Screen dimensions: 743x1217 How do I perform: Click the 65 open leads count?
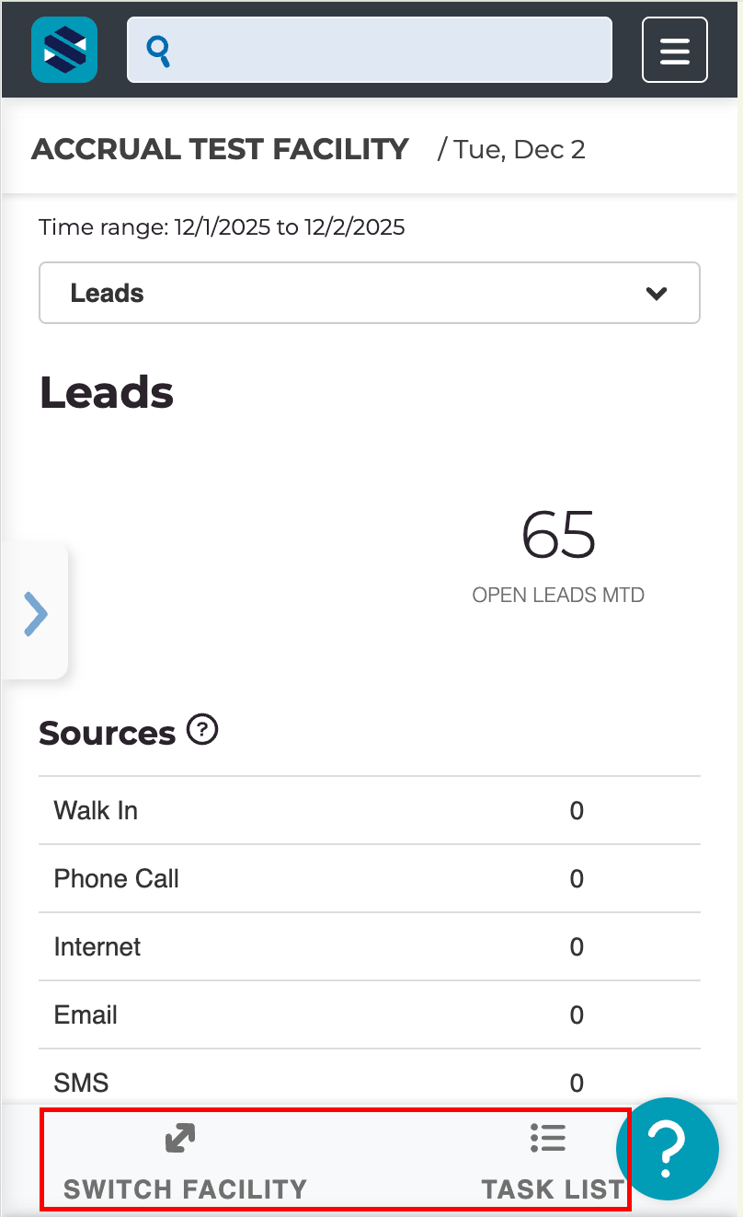[558, 535]
